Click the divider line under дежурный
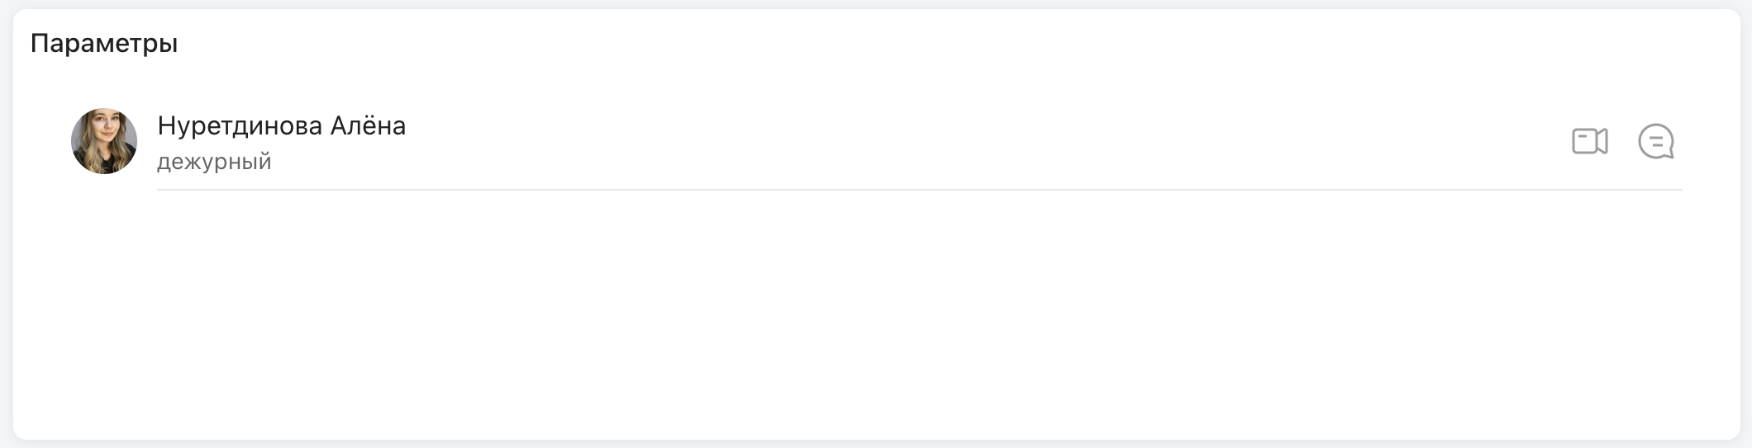This screenshot has height=448, width=1752. [920, 190]
